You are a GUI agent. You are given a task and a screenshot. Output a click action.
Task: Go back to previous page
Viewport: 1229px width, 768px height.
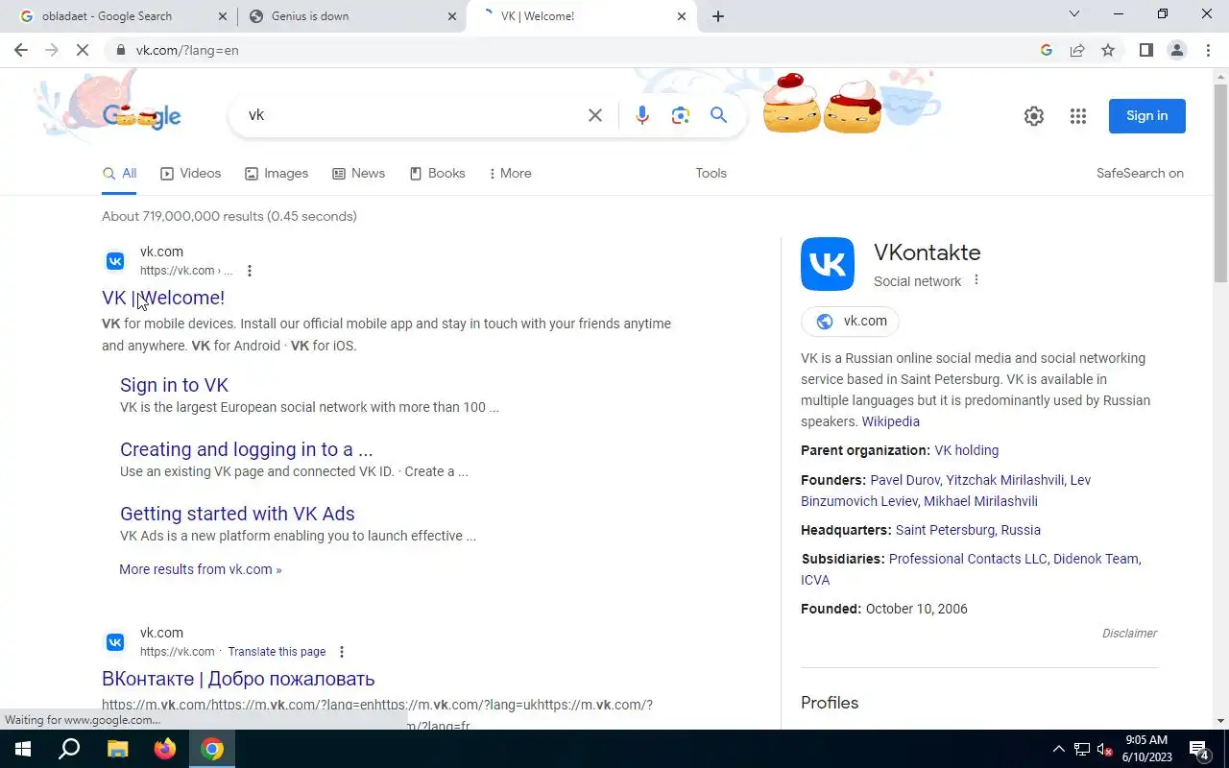click(21, 50)
